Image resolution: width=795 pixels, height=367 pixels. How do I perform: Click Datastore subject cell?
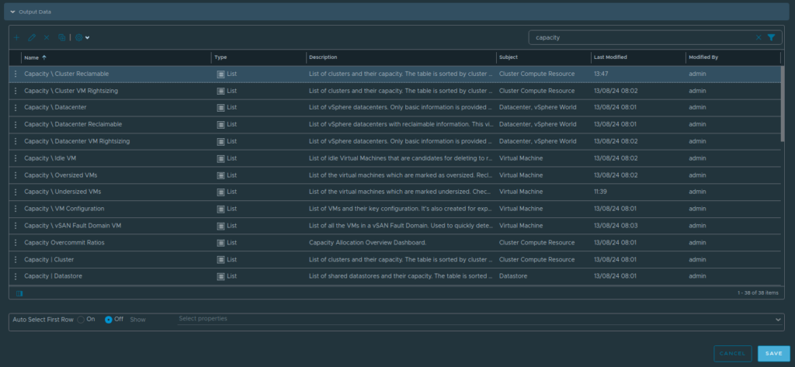tap(513, 276)
